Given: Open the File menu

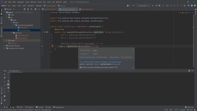Looking at the screenshot, I should coord(6,2).
